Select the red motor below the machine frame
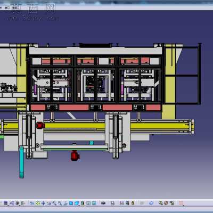 [75, 156]
